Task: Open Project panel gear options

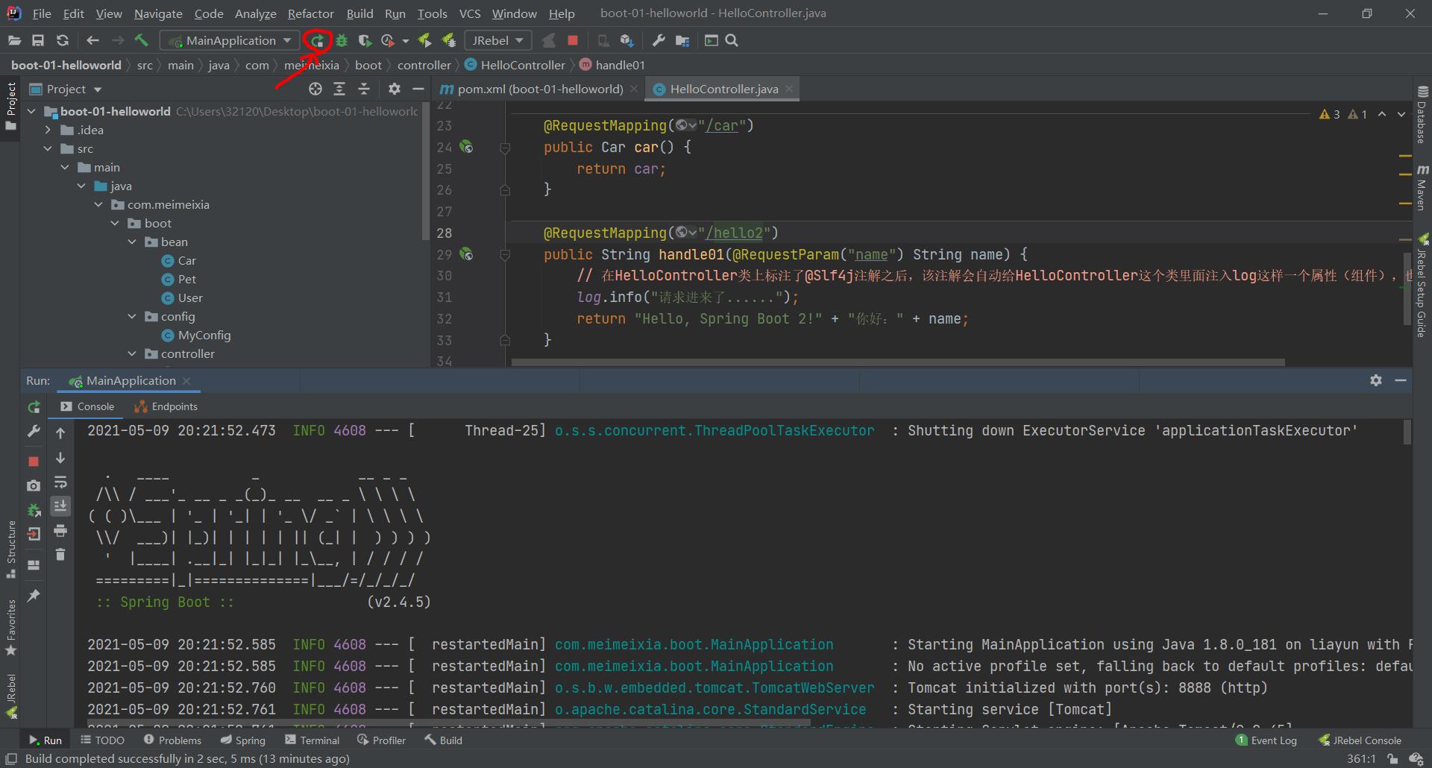Action: pos(395,89)
